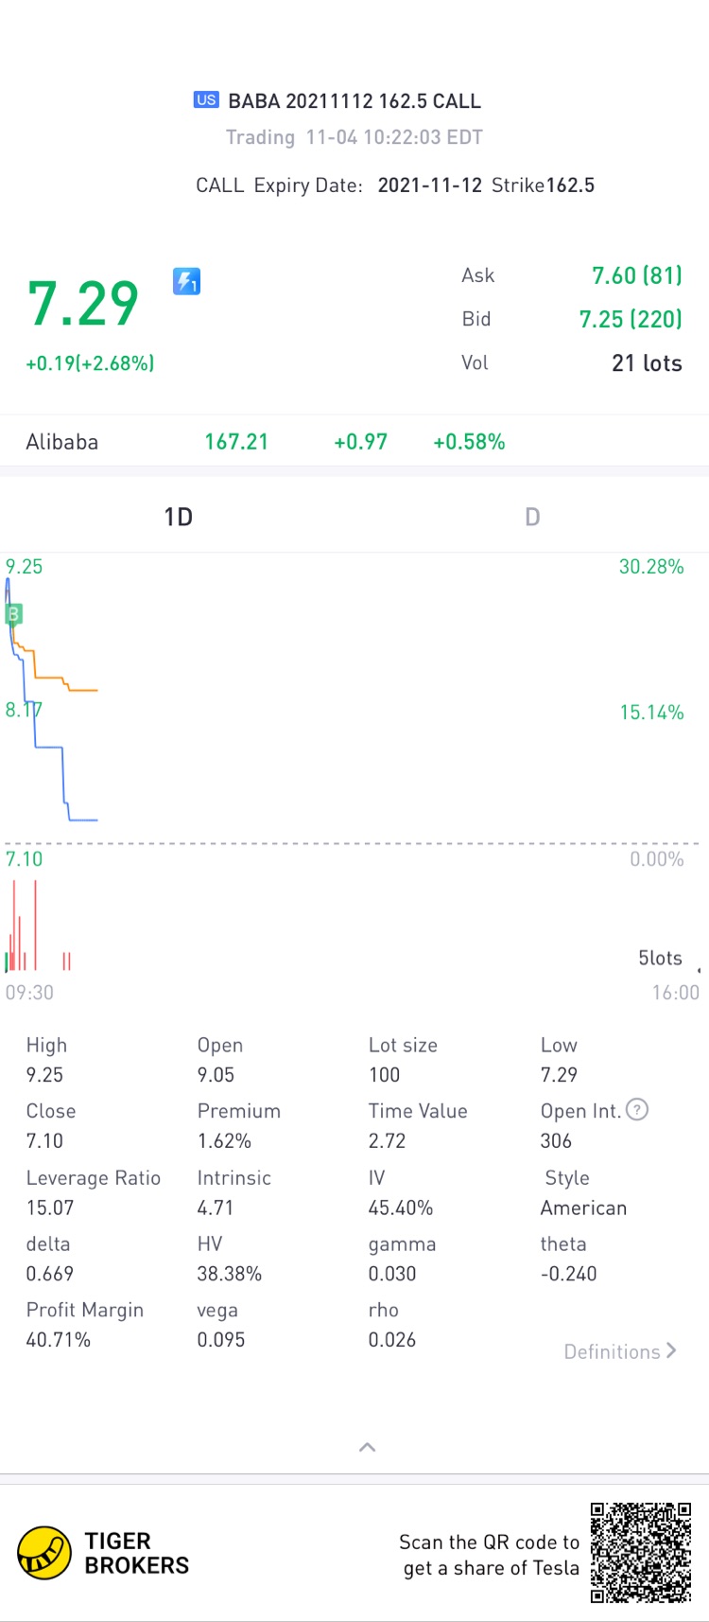Screen dimensions: 709x1622
Task: Switch to the 1D chart tab
Action: click(178, 517)
